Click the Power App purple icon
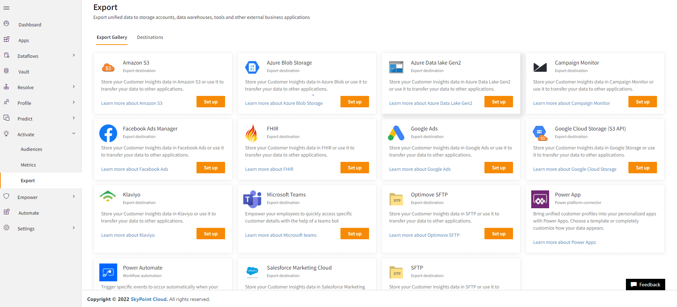 (x=540, y=199)
